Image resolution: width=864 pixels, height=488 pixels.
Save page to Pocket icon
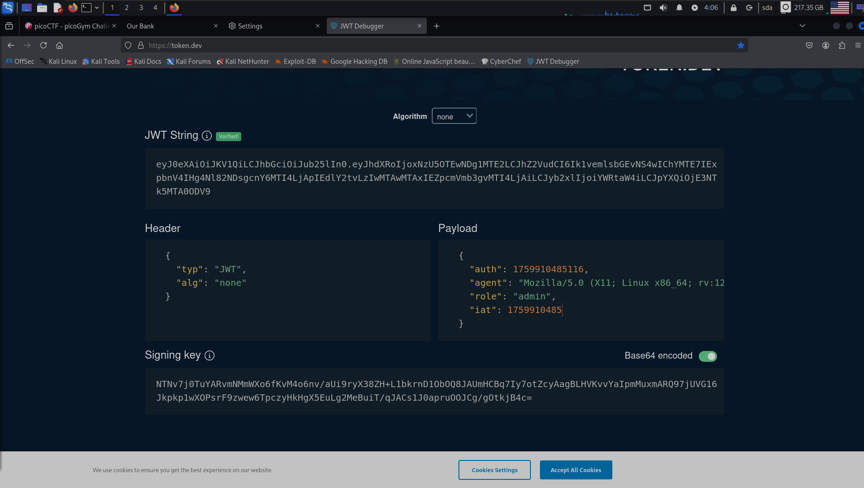click(x=809, y=45)
